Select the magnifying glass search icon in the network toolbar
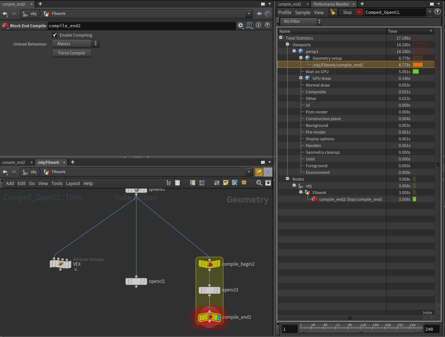This screenshot has height=337, width=445. click(x=259, y=183)
